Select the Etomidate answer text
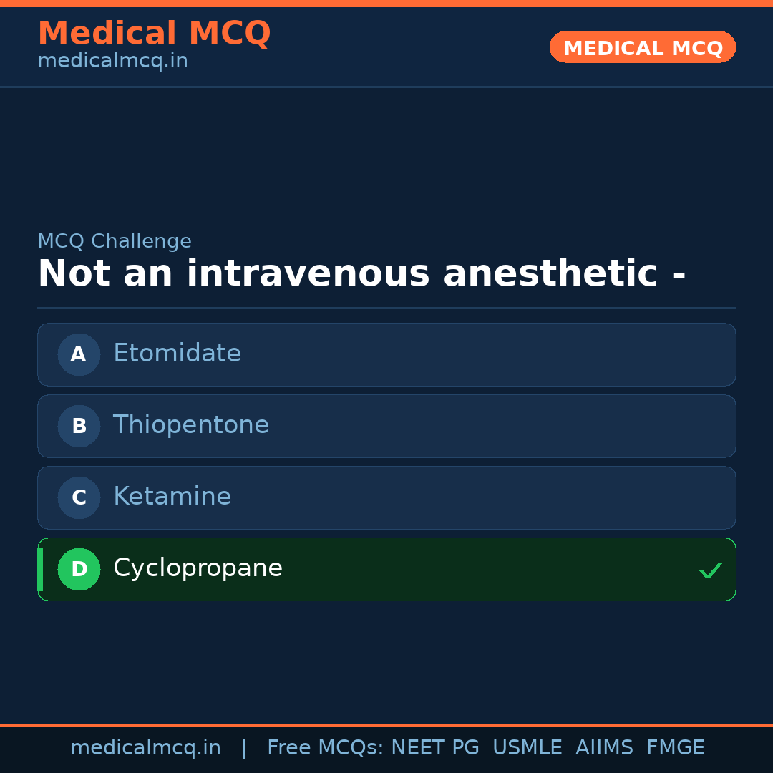Viewport: 773px width, 773px height. pyautogui.click(x=177, y=354)
